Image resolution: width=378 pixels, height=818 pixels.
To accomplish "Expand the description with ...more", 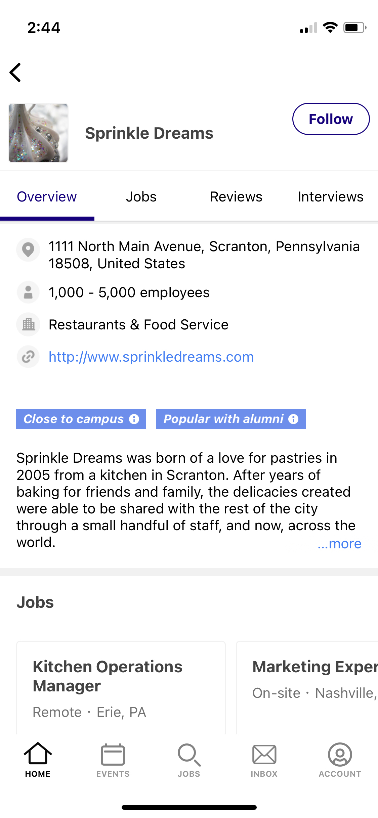I will [x=339, y=543].
